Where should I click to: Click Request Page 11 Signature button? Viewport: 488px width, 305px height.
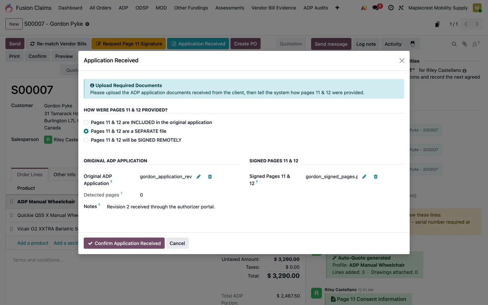(128, 44)
